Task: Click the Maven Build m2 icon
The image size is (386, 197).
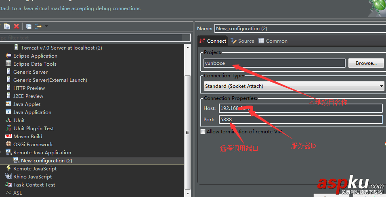Action: (8, 136)
